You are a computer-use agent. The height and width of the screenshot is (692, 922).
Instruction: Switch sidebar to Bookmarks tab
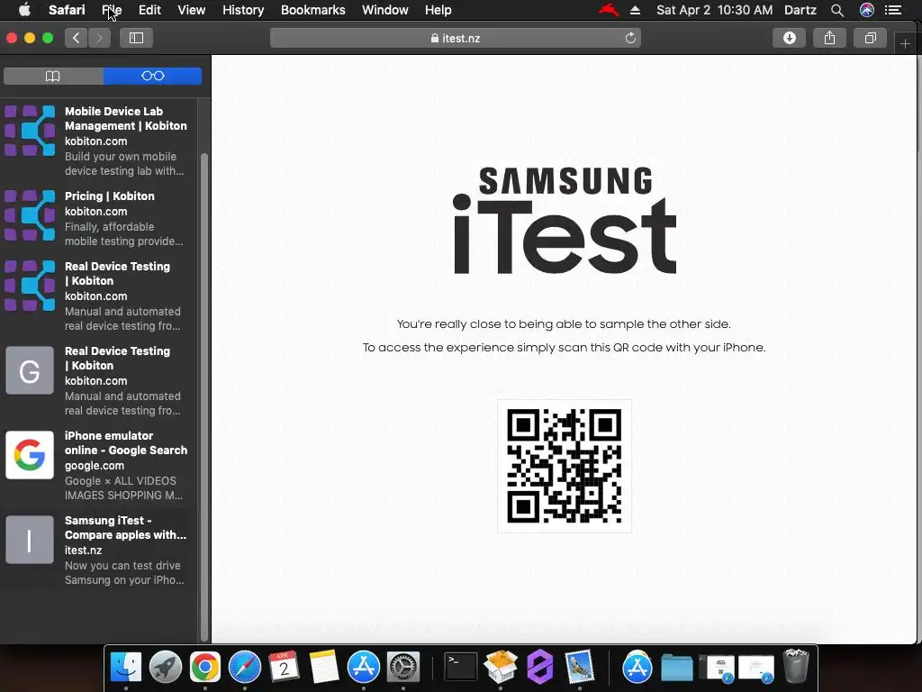53,76
